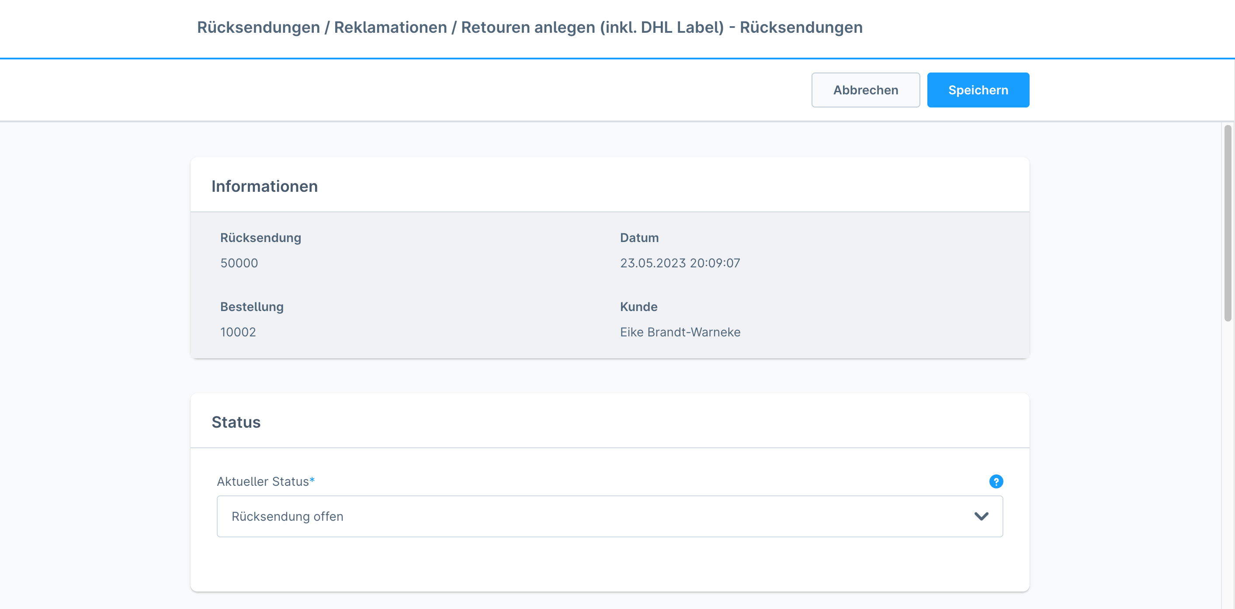
Task: Click the Speichern button
Action: click(x=978, y=90)
